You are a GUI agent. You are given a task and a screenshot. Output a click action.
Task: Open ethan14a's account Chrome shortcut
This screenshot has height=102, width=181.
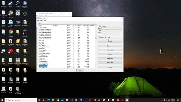(11, 33)
